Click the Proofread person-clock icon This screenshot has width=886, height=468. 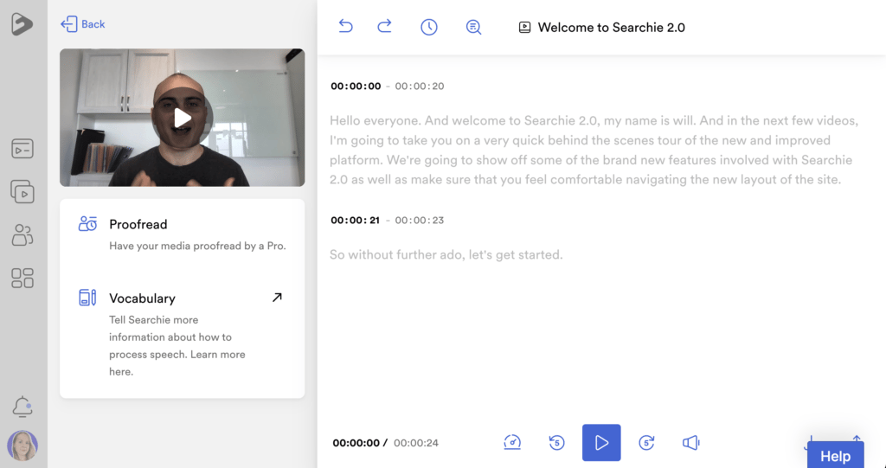(x=87, y=224)
